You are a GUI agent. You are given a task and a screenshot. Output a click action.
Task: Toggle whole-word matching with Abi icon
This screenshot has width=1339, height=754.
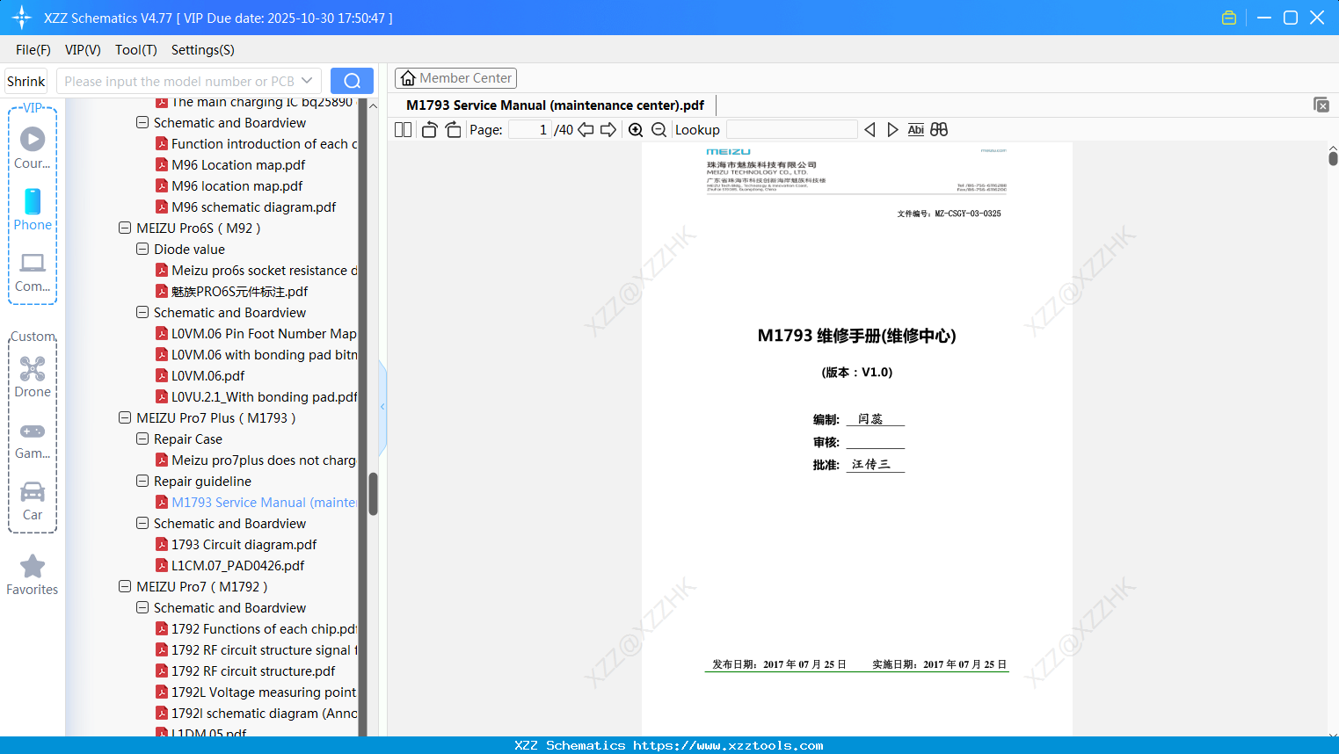[x=915, y=129]
